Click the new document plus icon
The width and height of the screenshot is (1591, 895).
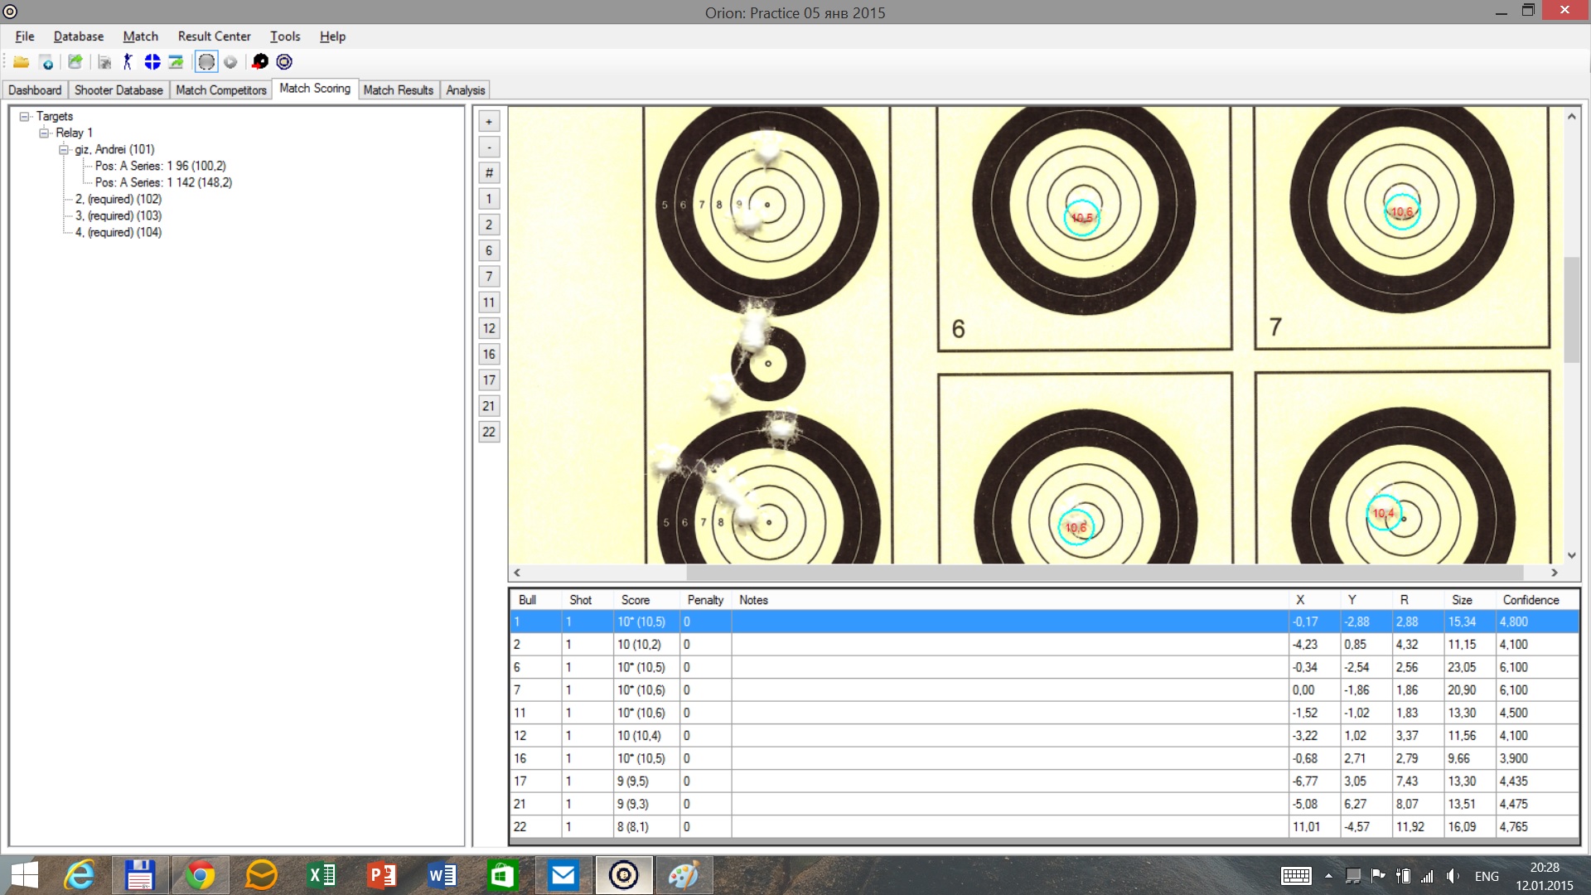coord(47,62)
